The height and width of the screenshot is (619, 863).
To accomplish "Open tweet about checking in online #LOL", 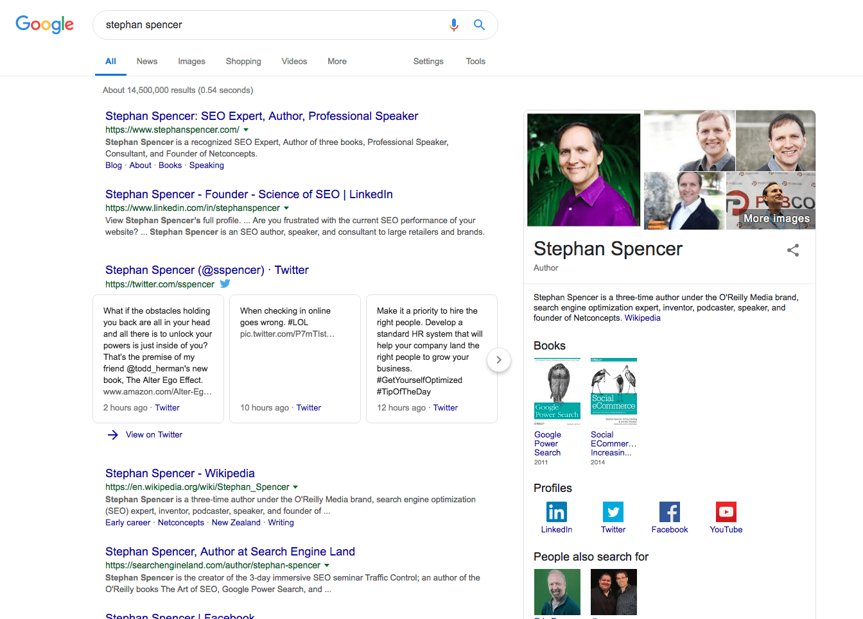I will pyautogui.click(x=295, y=359).
